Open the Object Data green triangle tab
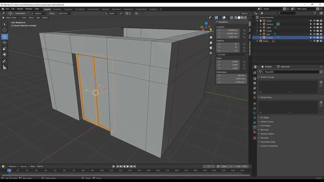The width and height of the screenshot is (324, 182). click(255, 127)
